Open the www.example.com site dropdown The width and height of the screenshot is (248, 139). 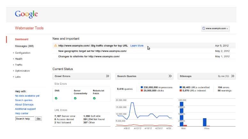pos(215,28)
